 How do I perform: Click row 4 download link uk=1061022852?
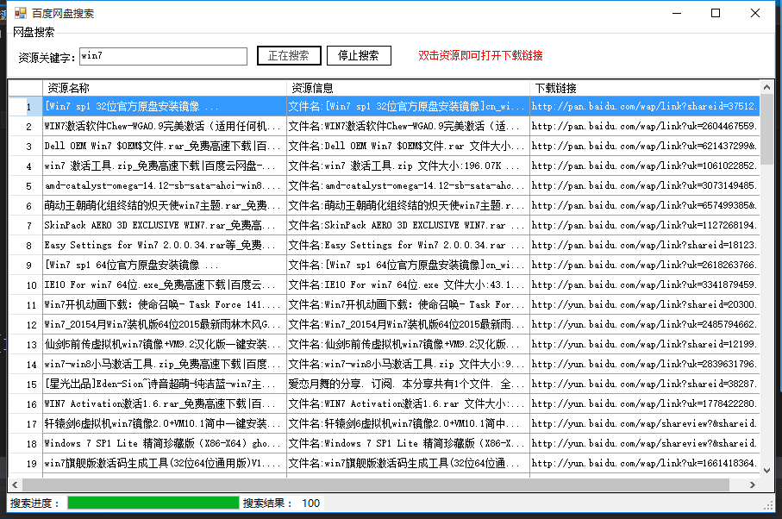pos(645,166)
